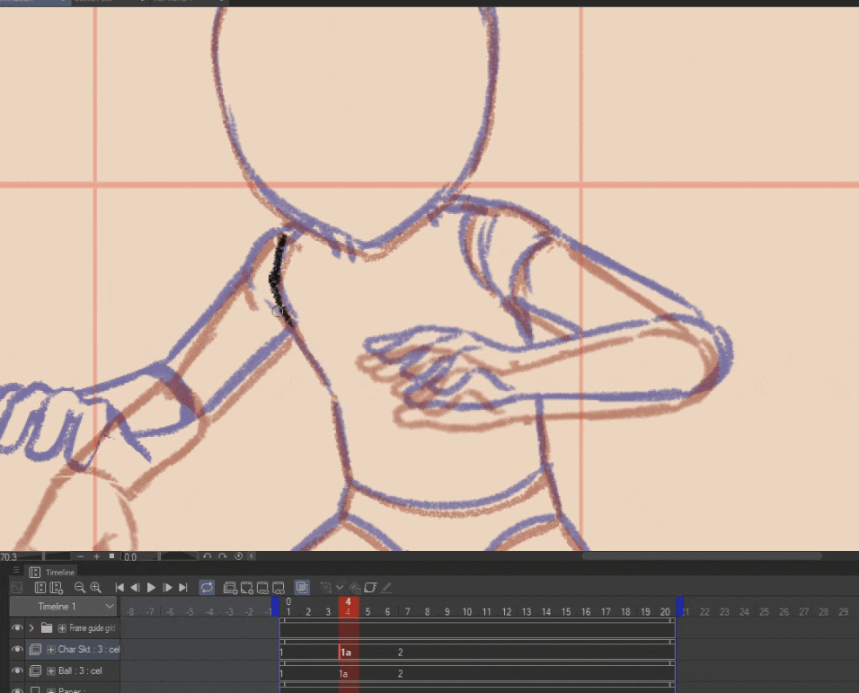Zoom out the canvas with minus button

81,556
